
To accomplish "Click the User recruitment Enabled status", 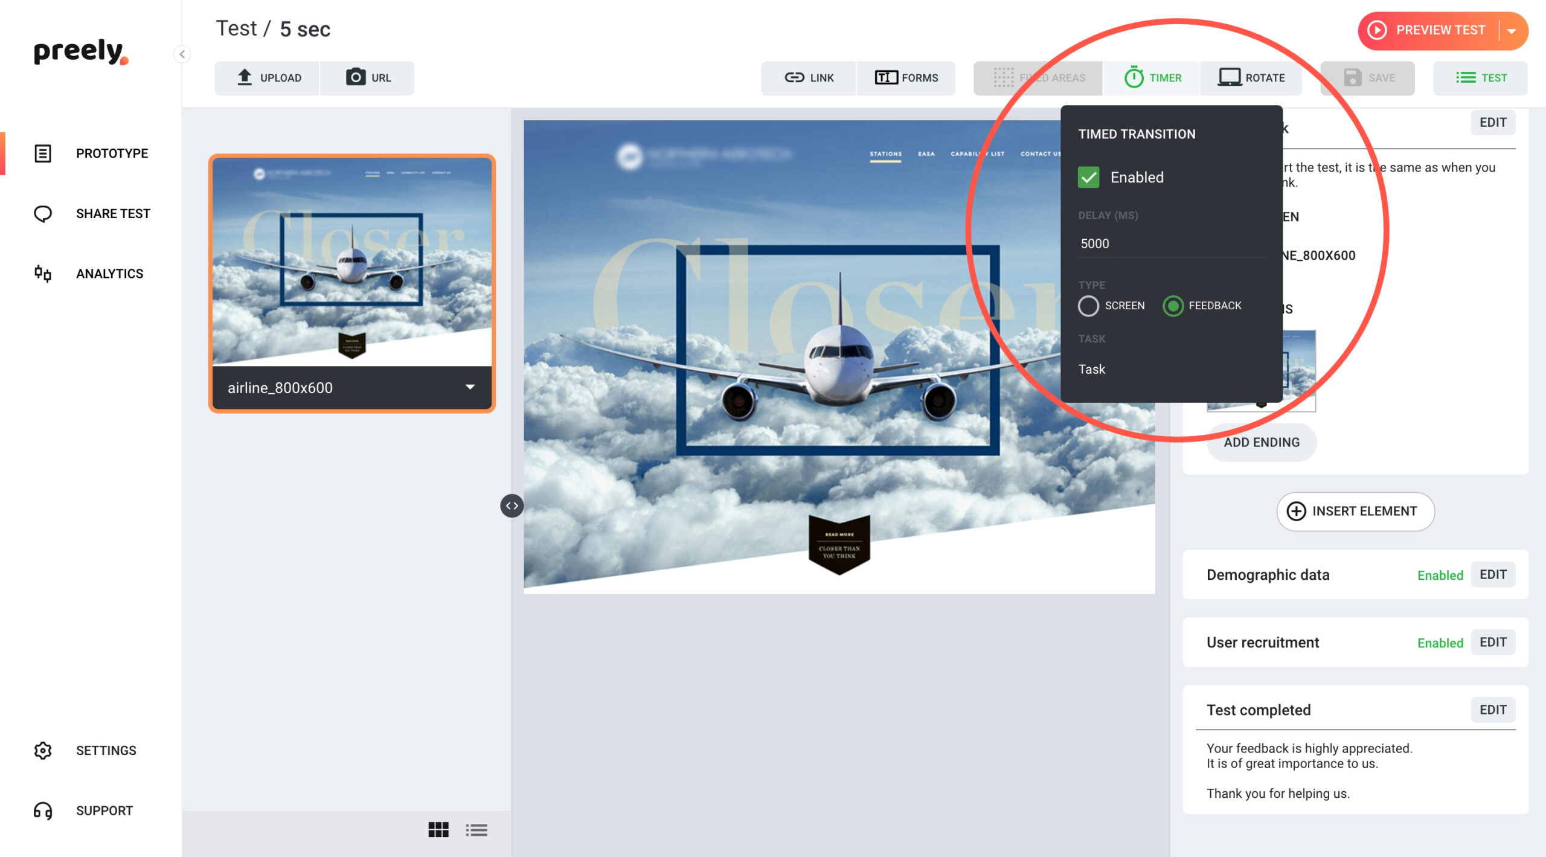I will coord(1440,643).
